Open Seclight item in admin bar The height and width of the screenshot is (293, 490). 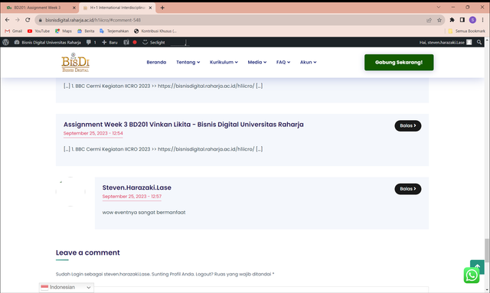(153, 42)
